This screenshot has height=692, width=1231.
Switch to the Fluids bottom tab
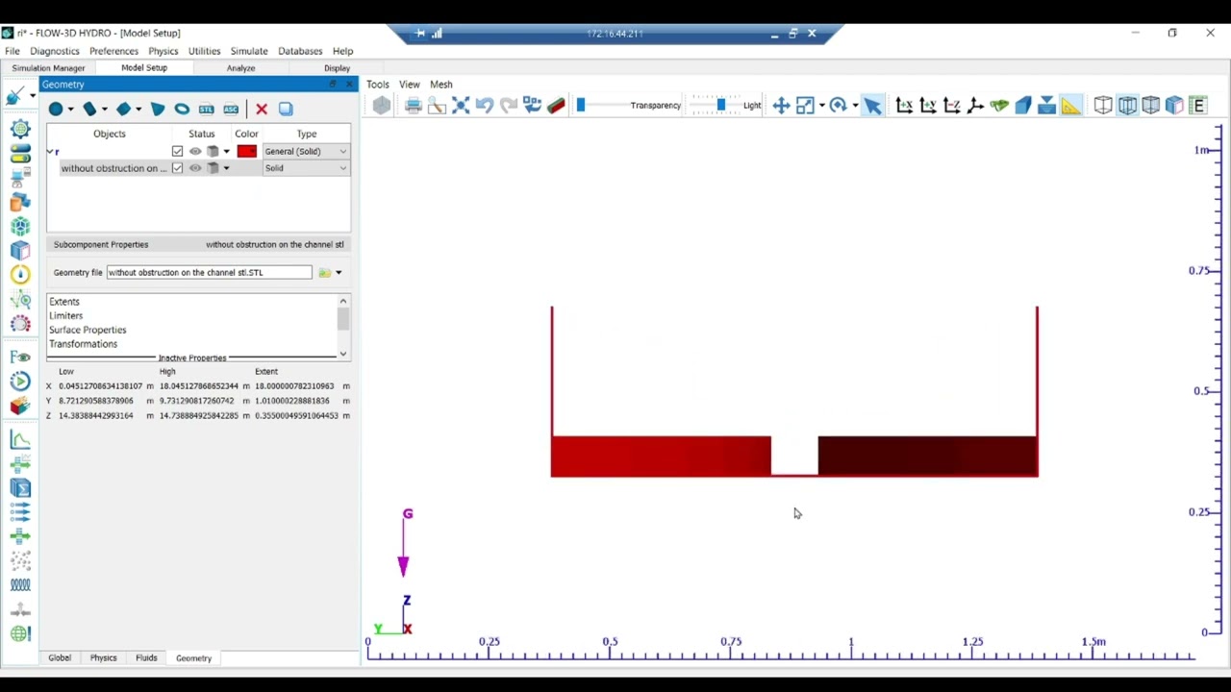point(146,658)
